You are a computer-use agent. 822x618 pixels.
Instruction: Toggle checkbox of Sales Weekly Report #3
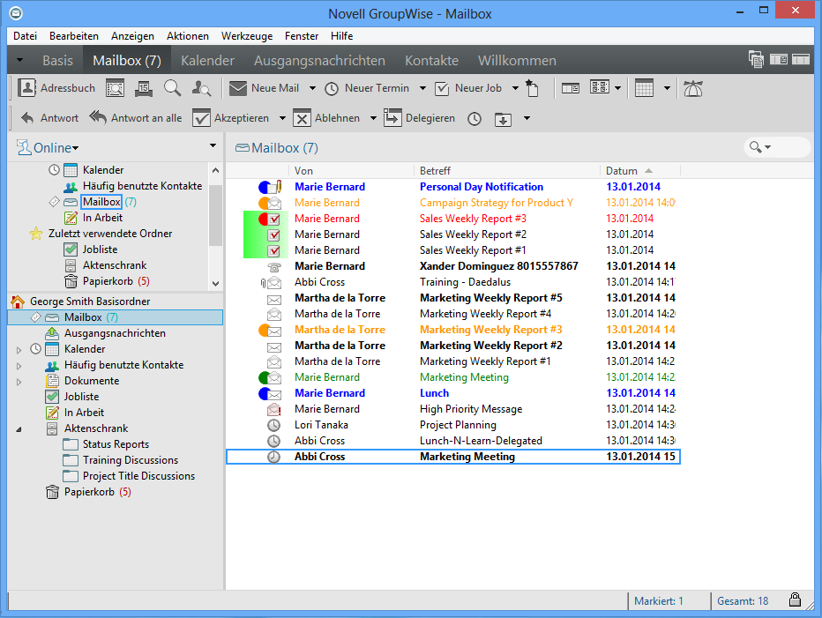click(x=273, y=219)
